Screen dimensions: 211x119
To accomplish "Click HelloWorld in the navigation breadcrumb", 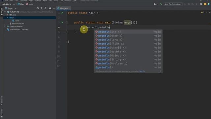I will (6, 4).
